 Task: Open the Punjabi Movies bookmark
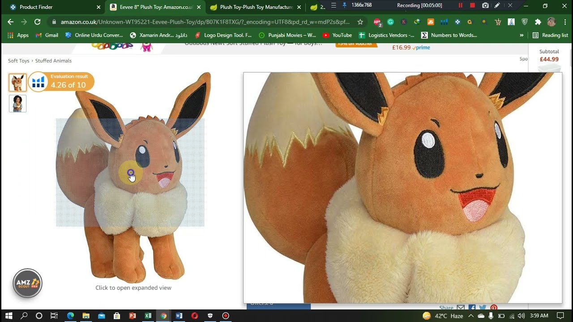(287, 35)
